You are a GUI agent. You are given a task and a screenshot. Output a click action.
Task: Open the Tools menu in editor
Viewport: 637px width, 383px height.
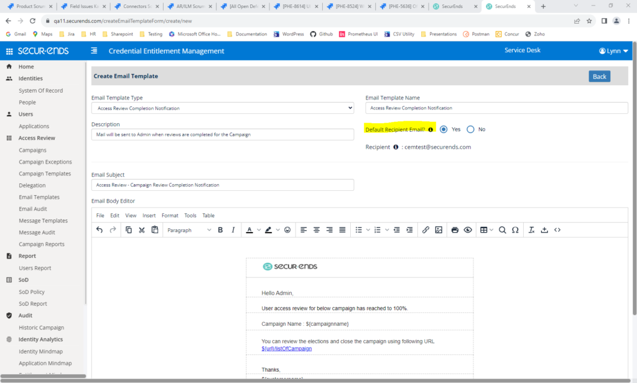coord(190,216)
